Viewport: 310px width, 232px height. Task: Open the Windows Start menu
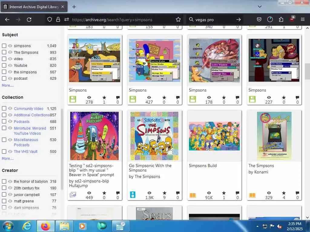[x=8, y=226]
